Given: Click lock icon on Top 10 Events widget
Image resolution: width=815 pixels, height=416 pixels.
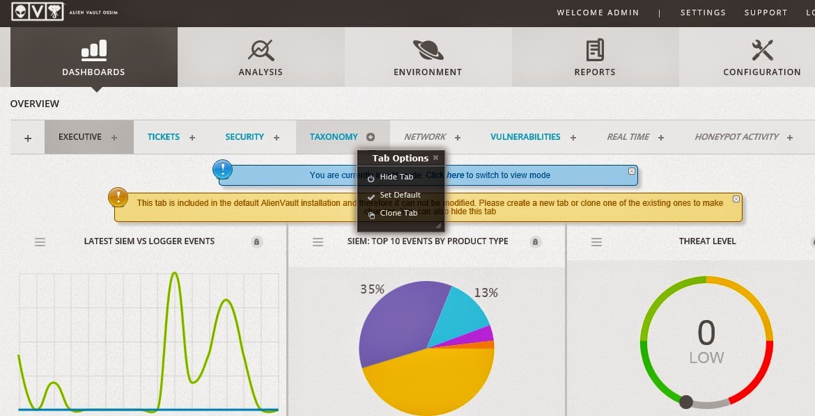Looking at the screenshot, I should pyautogui.click(x=535, y=242).
